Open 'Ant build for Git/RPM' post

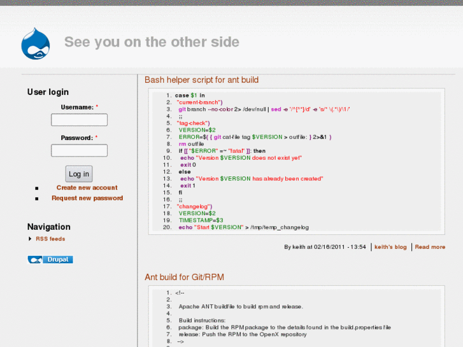point(184,277)
